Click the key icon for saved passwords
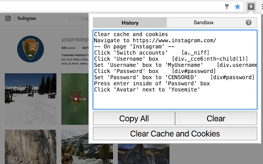Image resolution: width=263 pixels, height=164 pixels. coord(226,7)
